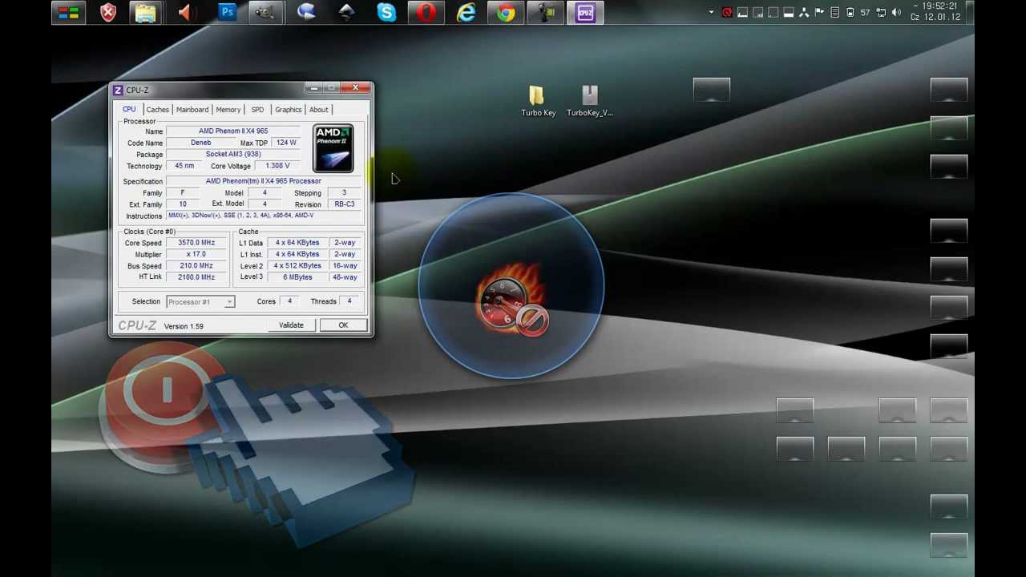
Task: Click OK to close CPU-Z
Action: coord(343,325)
